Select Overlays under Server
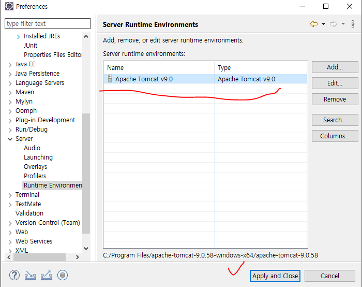The height and width of the screenshot is (287, 362). click(x=35, y=166)
